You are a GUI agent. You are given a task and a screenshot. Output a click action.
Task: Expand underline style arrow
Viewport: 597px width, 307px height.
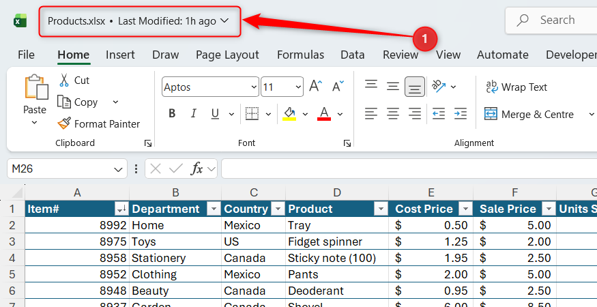[231, 114]
